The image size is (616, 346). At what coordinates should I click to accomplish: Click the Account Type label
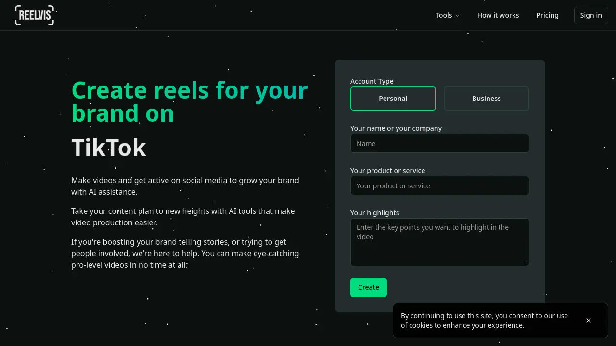[372, 81]
